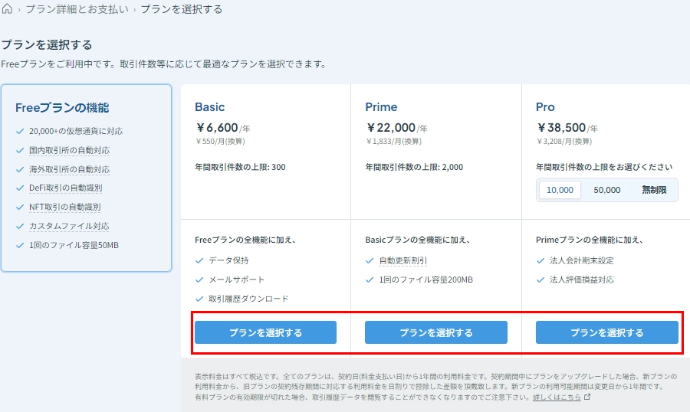Click the DeFi取引の自動識別 feature link
This screenshot has height=412, width=690.
66,188
